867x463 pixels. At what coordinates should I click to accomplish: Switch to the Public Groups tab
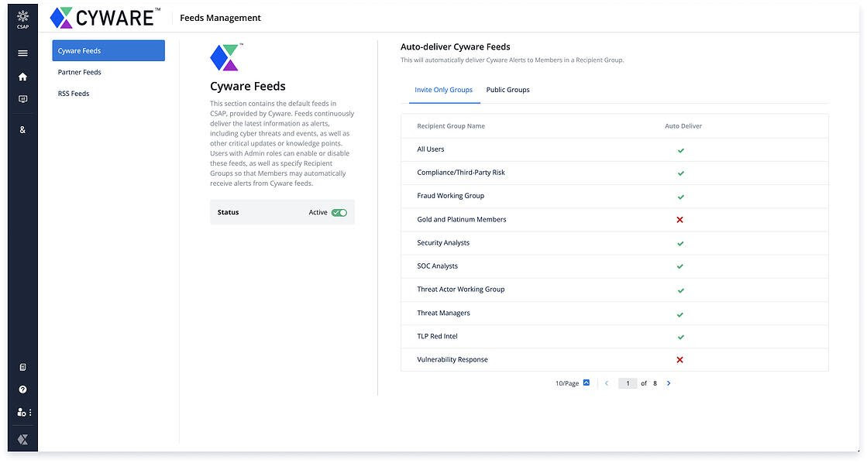(x=507, y=90)
